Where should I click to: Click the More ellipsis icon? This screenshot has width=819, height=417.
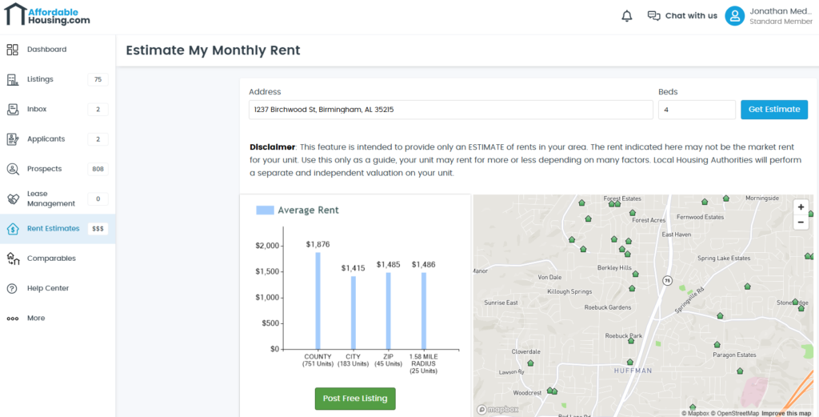[x=13, y=319]
